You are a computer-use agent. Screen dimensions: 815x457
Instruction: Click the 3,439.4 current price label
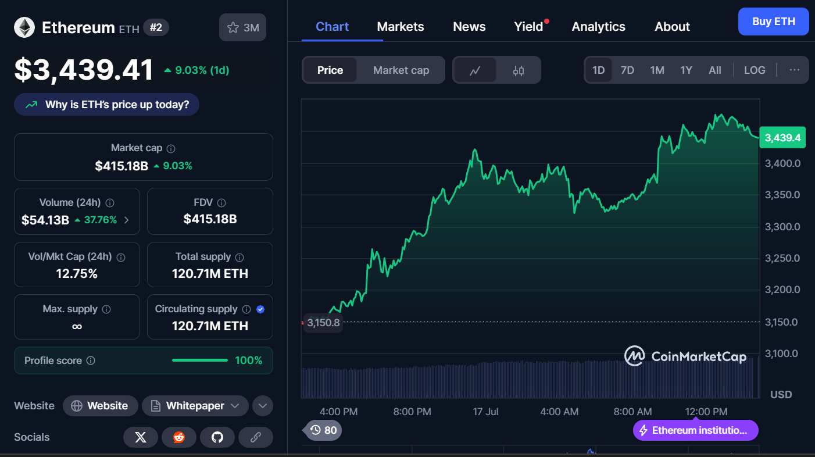pyautogui.click(x=782, y=138)
